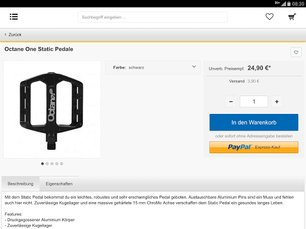Open the wishlist heart in header
The image size is (306, 229).
pos(270,17)
